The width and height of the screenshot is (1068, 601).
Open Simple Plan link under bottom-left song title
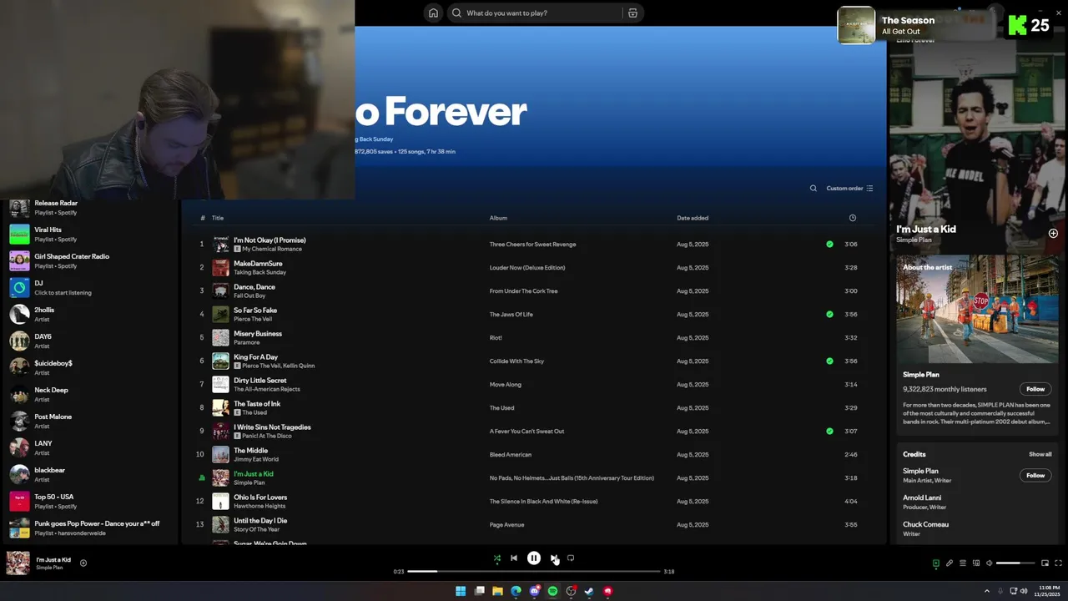(49, 568)
